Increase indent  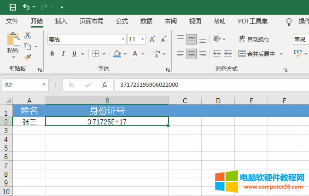pos(228,53)
